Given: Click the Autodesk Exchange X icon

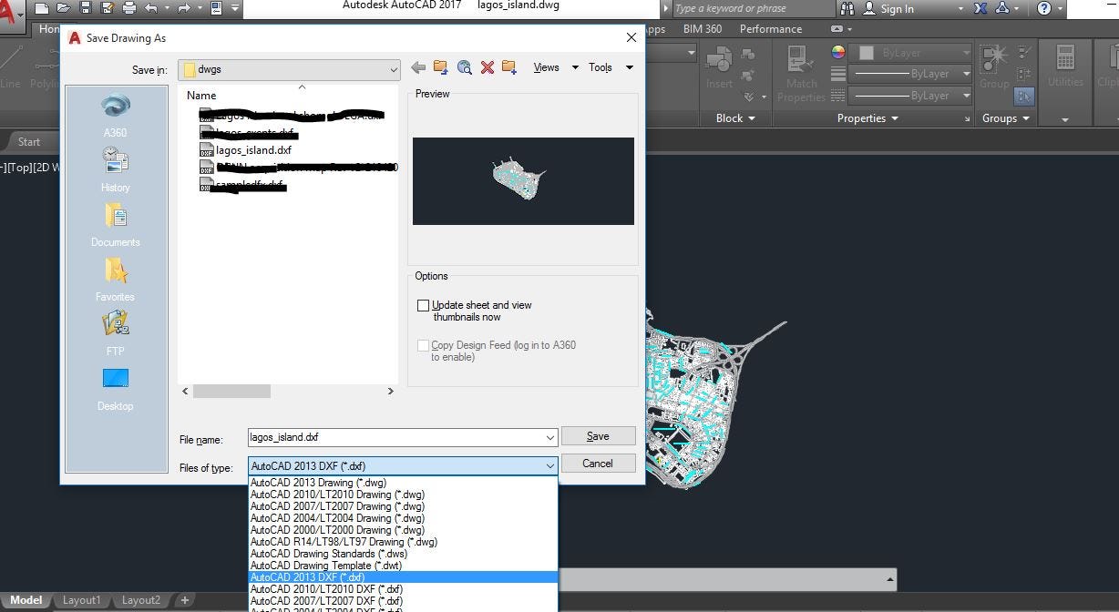Looking at the screenshot, I should point(981,8).
